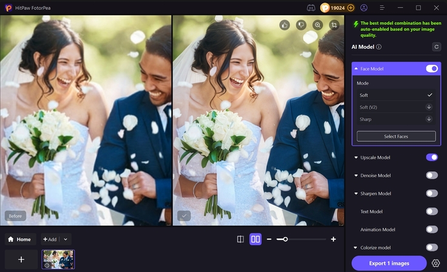Expand the Colorize model section

[x=355, y=248]
